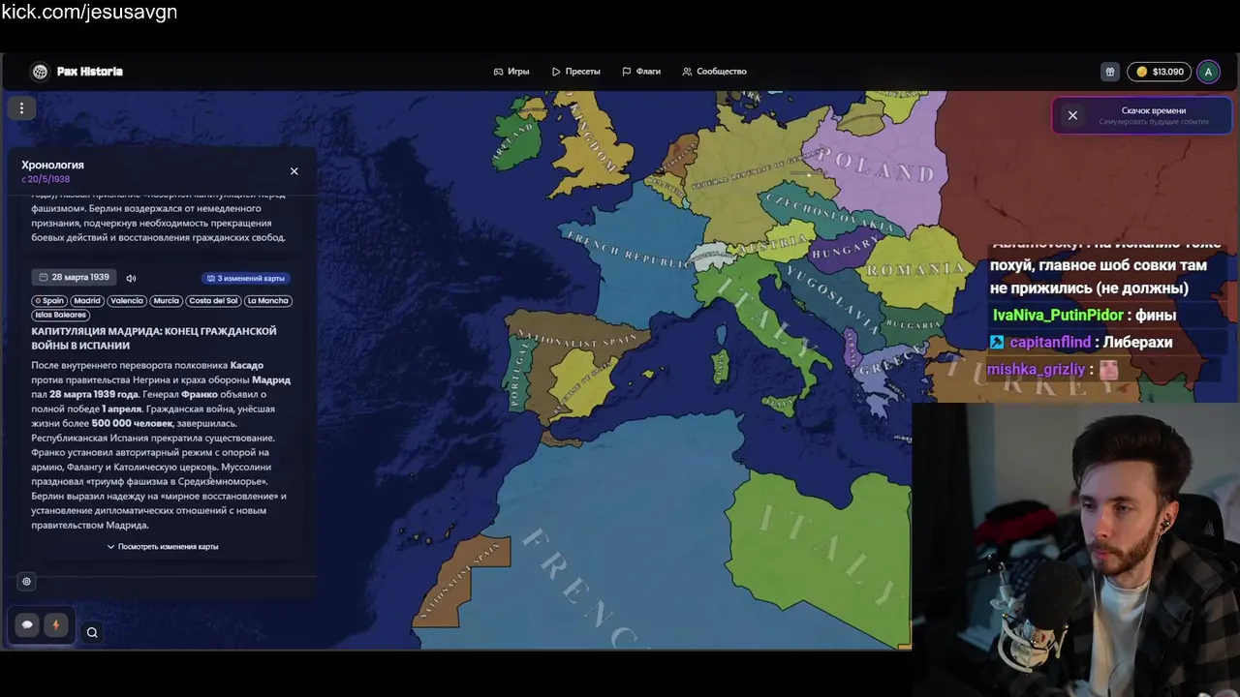Click the chronology date с 20/5/1938

pyautogui.click(x=46, y=180)
